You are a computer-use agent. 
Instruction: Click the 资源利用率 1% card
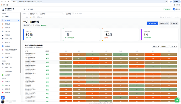coord(160,34)
